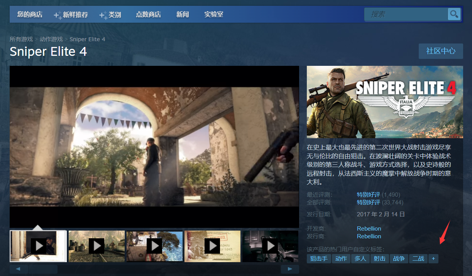Open the 实验室 tab
The width and height of the screenshot is (472, 276).
coord(214,15)
